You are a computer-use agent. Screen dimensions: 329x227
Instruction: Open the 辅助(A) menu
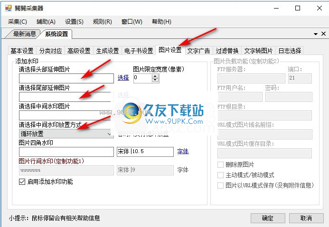[x=46, y=22]
